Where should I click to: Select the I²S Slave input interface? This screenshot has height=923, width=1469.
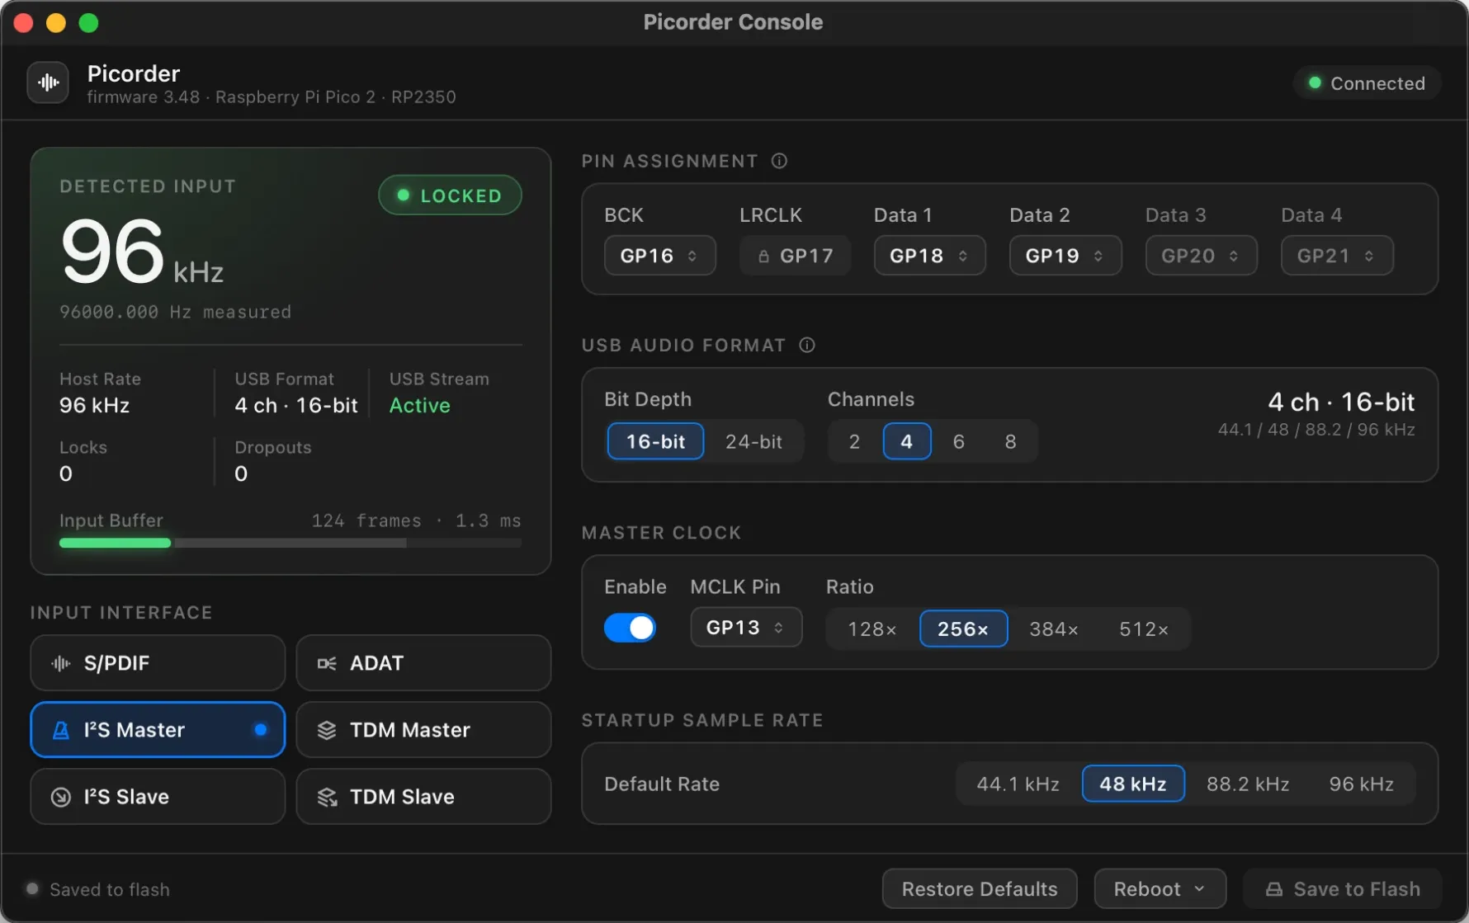point(158,797)
